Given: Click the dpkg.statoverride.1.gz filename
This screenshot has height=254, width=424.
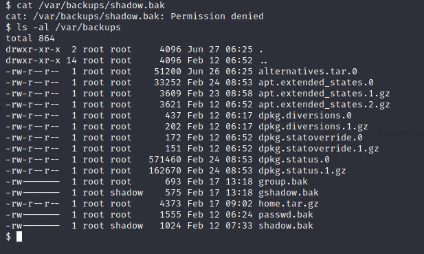Looking at the screenshot, I should tap(319, 149).
